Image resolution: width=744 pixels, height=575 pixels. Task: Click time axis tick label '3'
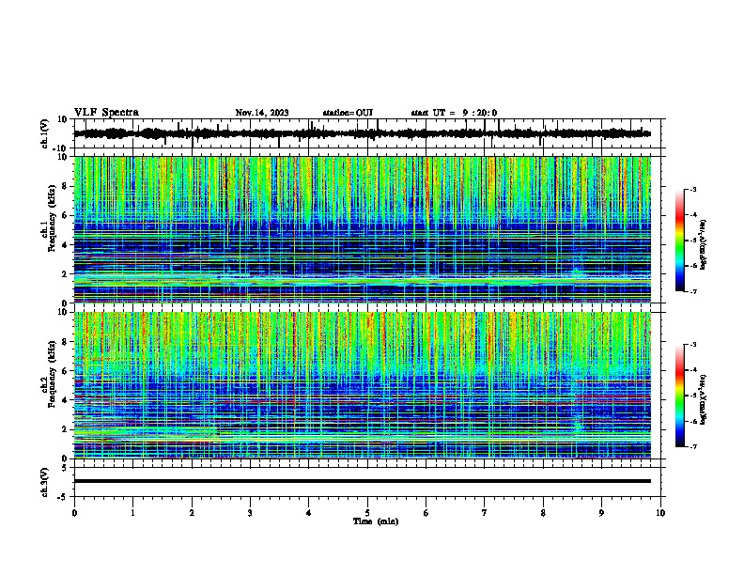(x=250, y=513)
